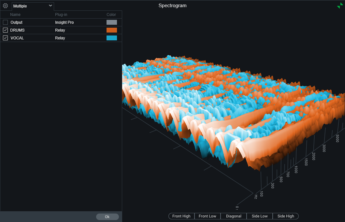
Task: Set view to Side Low
Action: pyautogui.click(x=260, y=216)
